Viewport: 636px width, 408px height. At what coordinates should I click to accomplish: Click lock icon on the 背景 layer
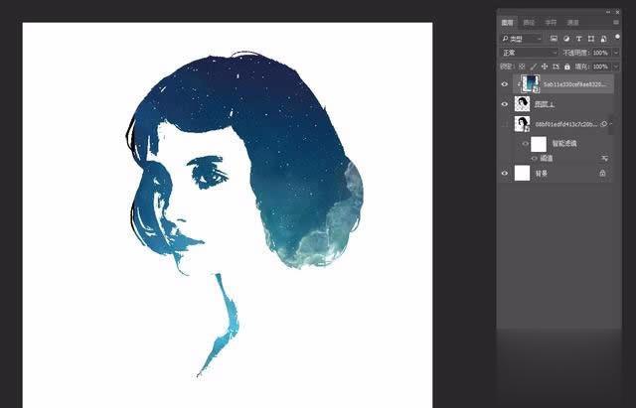click(x=603, y=173)
